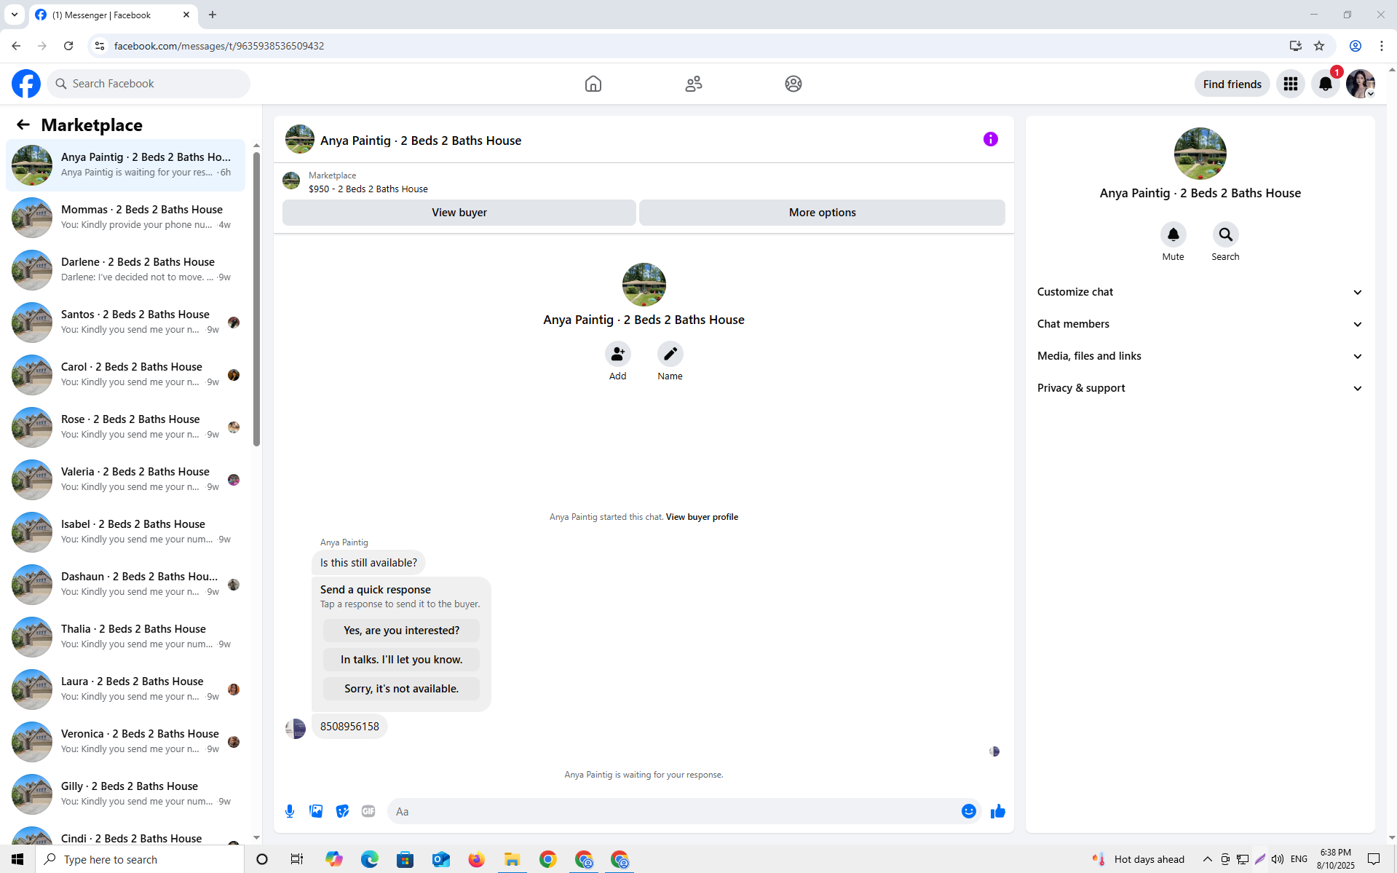Click the More options button
Image resolution: width=1397 pixels, height=873 pixels.
click(822, 213)
